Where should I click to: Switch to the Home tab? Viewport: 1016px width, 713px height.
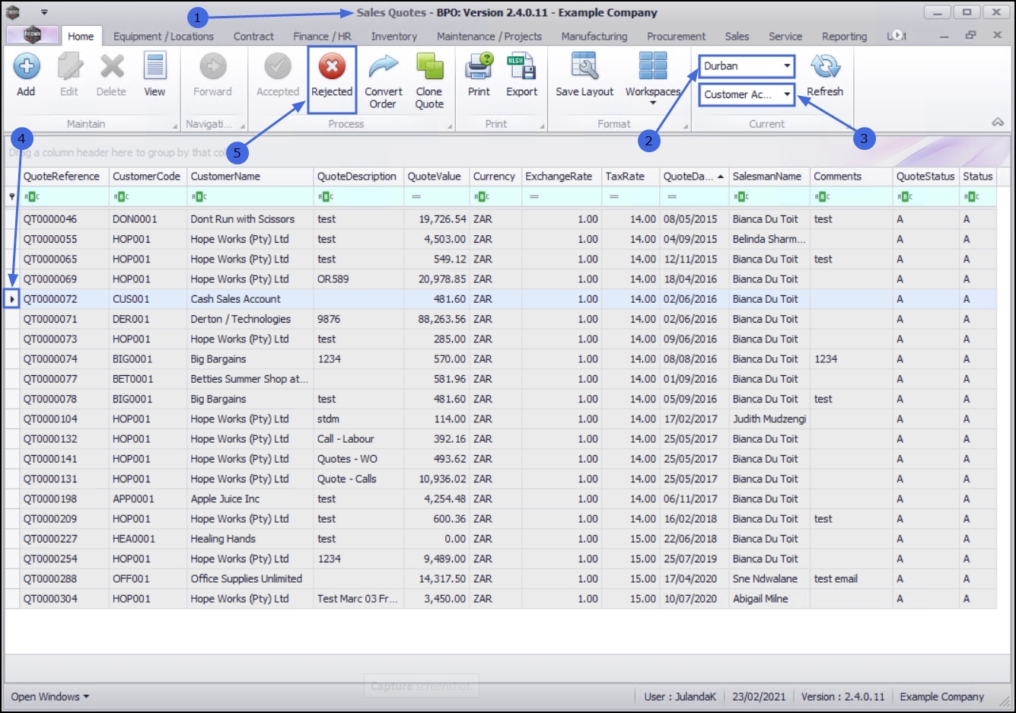pos(81,36)
